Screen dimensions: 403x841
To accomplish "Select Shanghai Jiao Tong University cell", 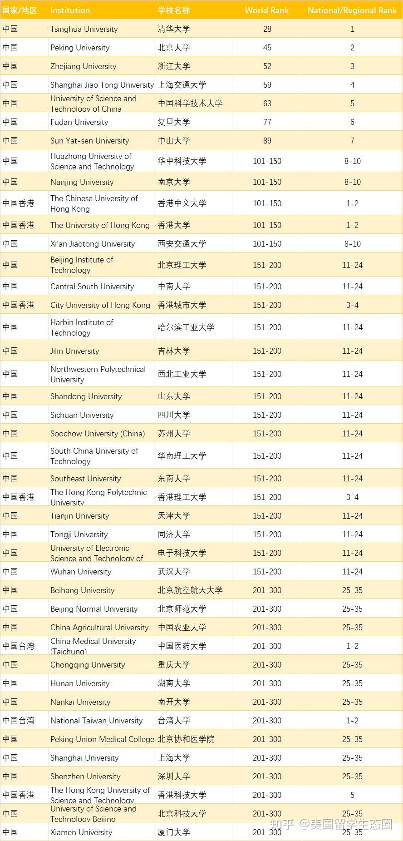I will (102, 85).
